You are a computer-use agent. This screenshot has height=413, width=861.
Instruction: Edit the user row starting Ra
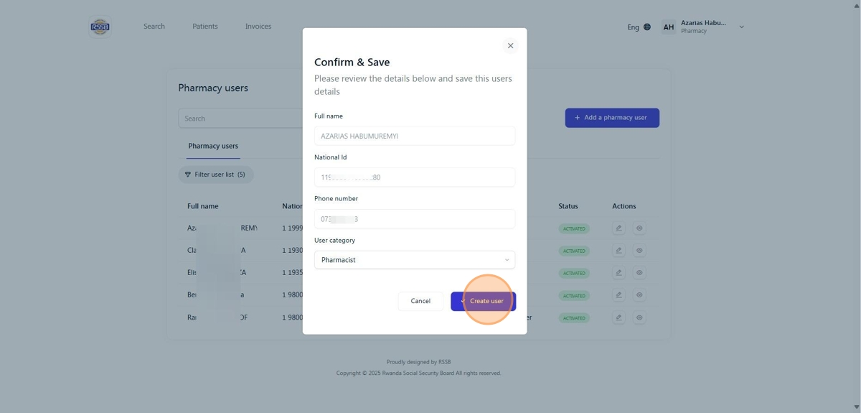(618, 317)
